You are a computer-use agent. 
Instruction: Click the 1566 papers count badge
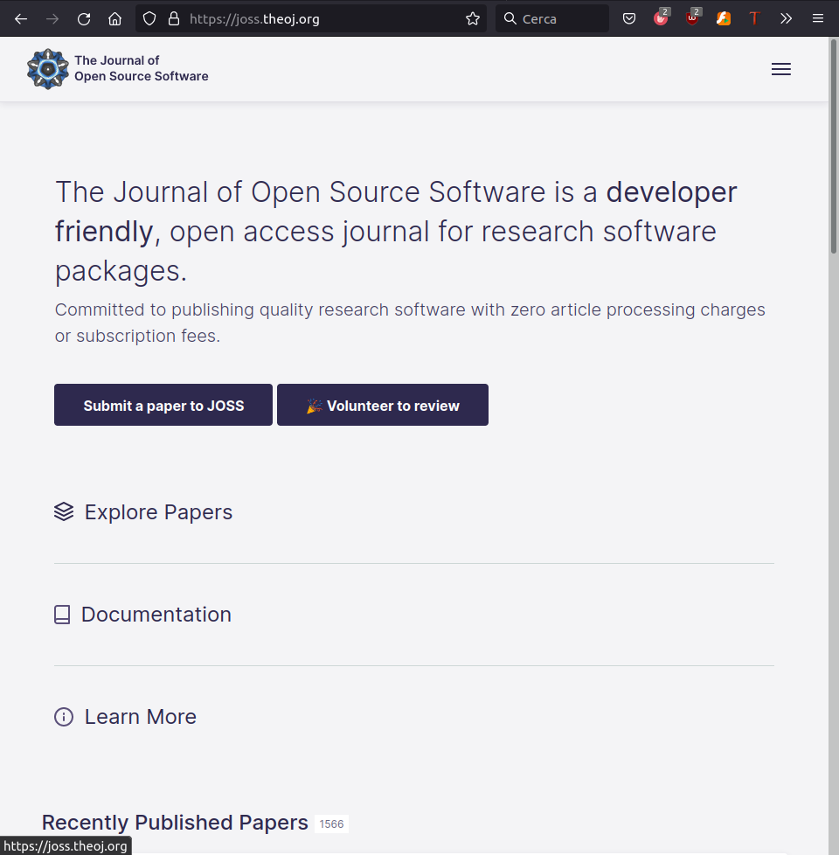(331, 824)
